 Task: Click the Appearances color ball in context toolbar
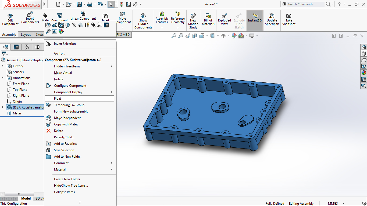click(x=61, y=31)
